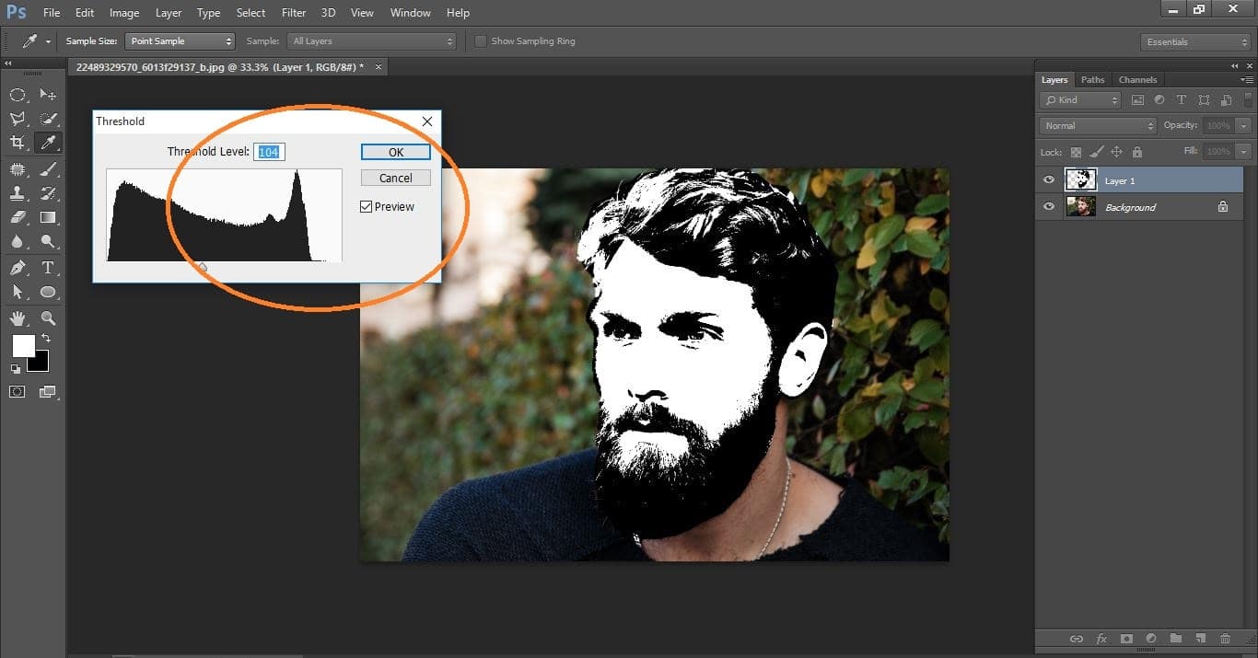This screenshot has width=1258, height=658.
Task: Toggle visibility of Layer 1
Action: pos(1048,179)
